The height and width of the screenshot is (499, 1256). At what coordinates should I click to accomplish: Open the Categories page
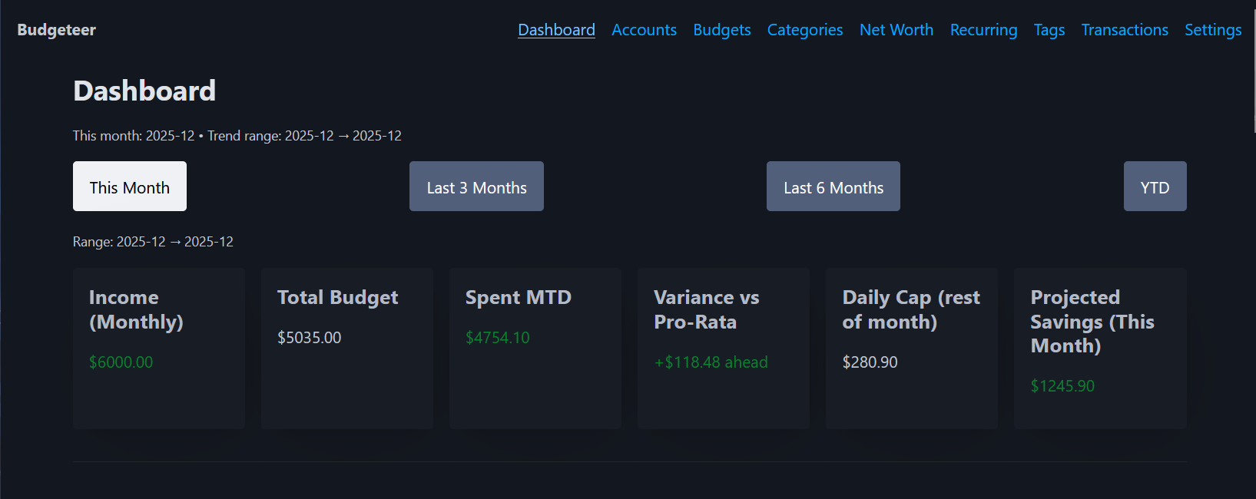tap(804, 30)
